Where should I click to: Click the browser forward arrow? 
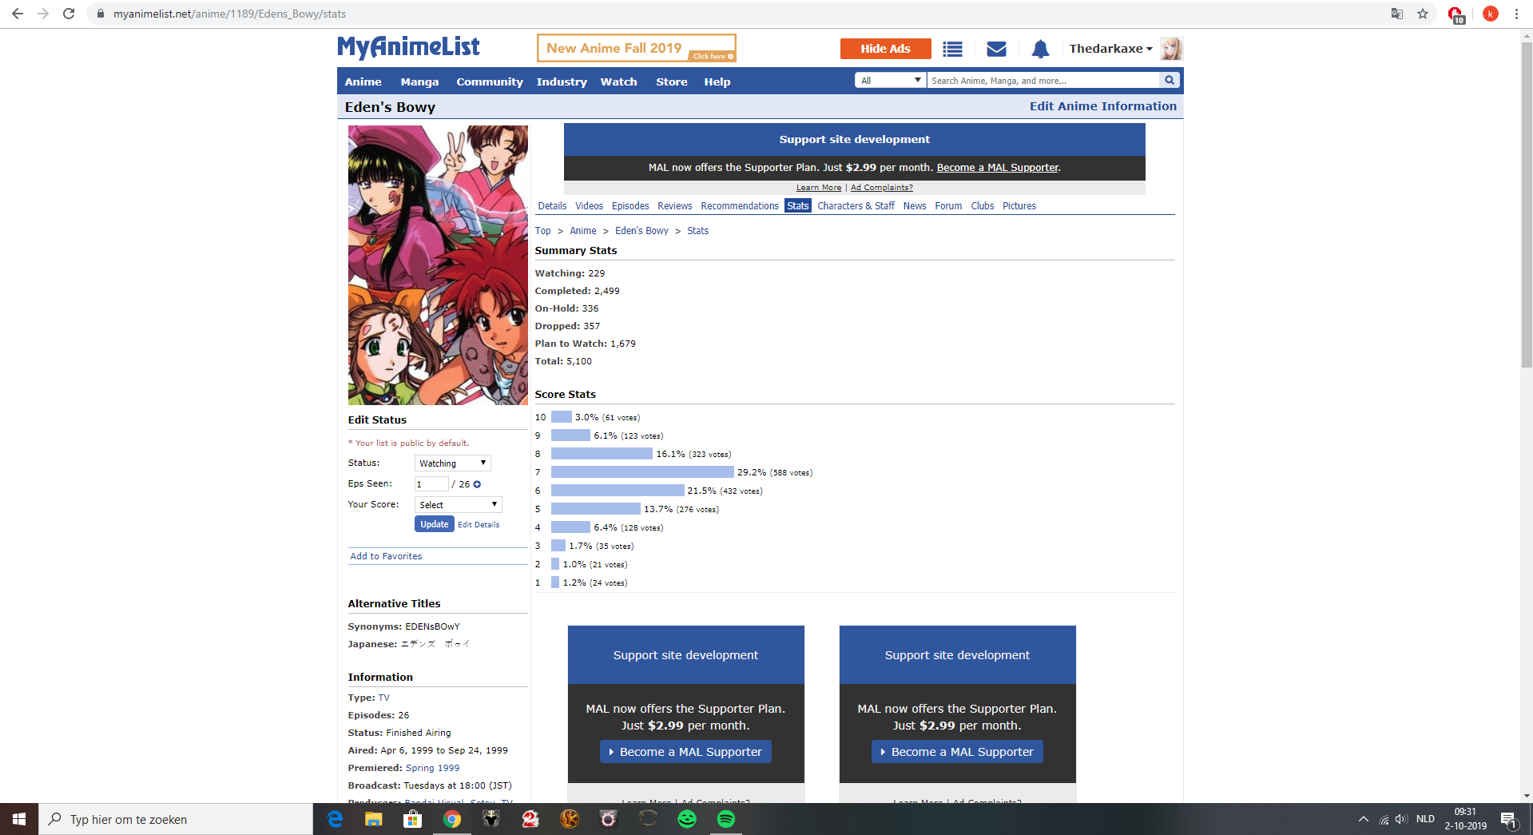[x=43, y=14]
